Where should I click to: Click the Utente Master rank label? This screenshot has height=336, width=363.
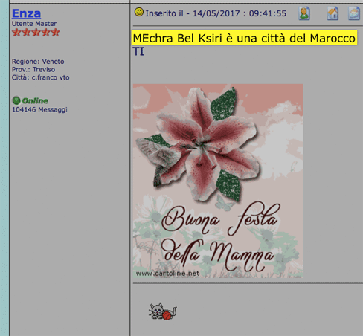coord(34,24)
